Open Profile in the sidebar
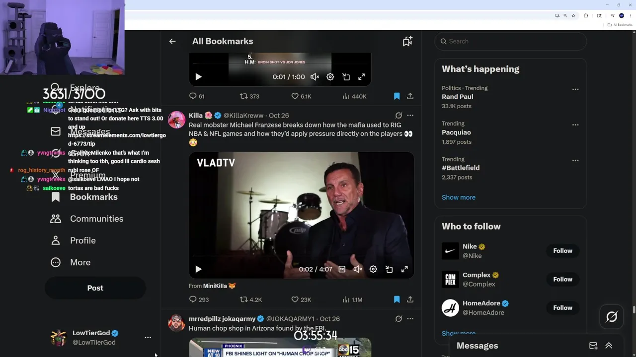This screenshot has height=357, width=636. [73, 240]
